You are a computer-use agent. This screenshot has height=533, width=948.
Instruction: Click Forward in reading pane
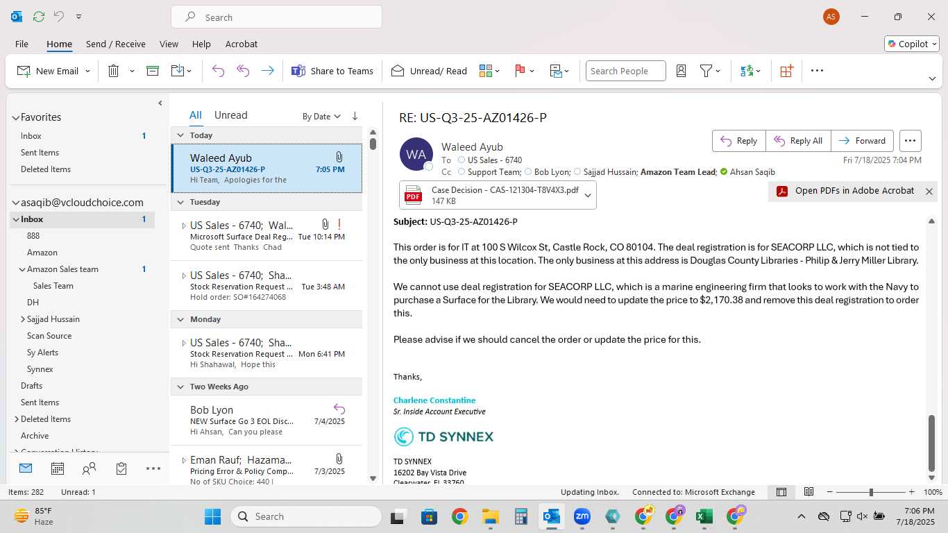862,141
